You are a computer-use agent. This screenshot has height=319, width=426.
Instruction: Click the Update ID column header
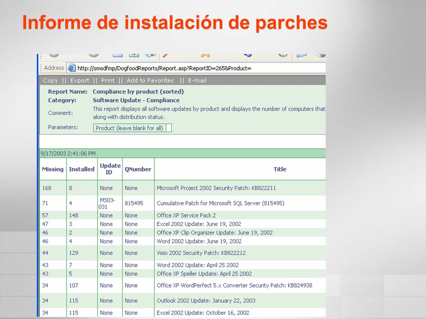tap(110, 169)
